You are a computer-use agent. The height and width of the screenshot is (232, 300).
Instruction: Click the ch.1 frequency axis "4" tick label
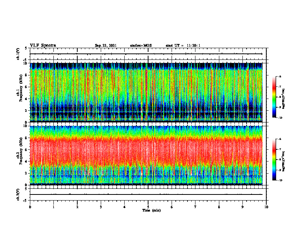(x=27, y=99)
